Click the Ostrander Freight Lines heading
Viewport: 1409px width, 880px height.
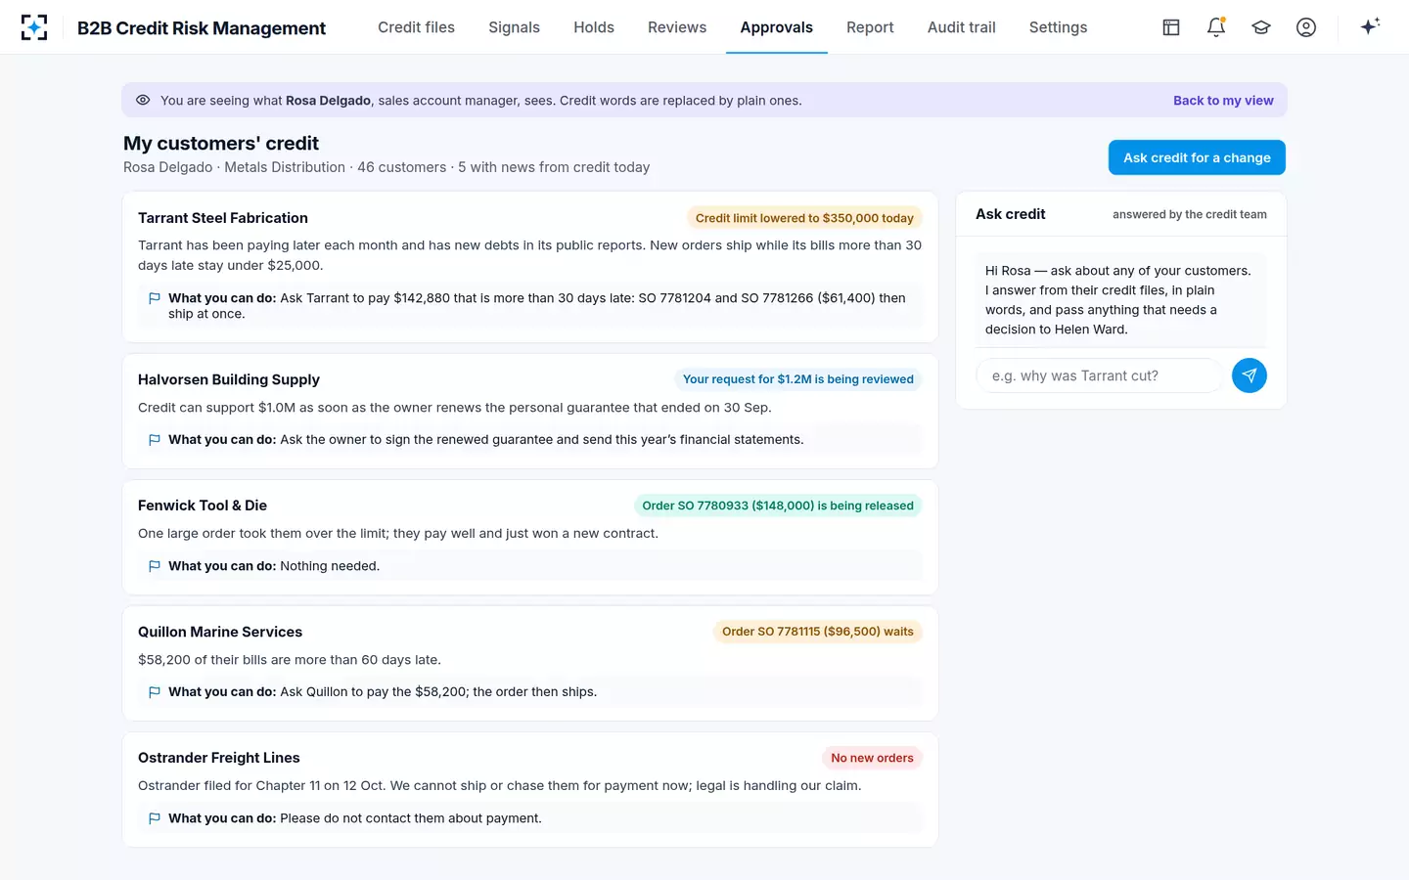coord(219,758)
